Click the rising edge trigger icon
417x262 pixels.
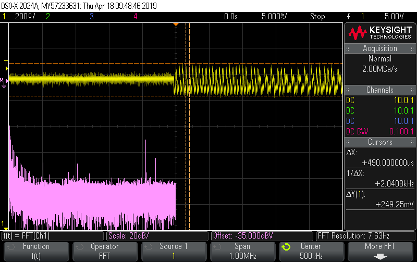click(348, 17)
